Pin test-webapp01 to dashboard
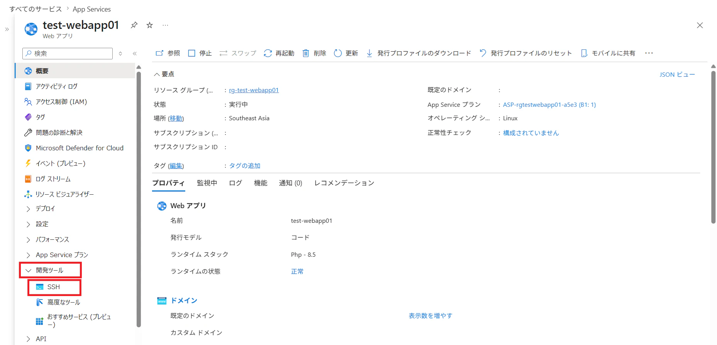 134,25
